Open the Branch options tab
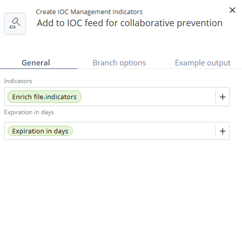Image resolution: width=242 pixels, height=225 pixels. [x=119, y=63]
